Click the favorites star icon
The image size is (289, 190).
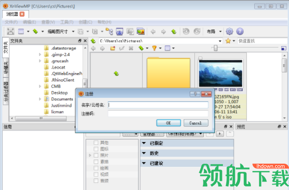click(x=228, y=41)
